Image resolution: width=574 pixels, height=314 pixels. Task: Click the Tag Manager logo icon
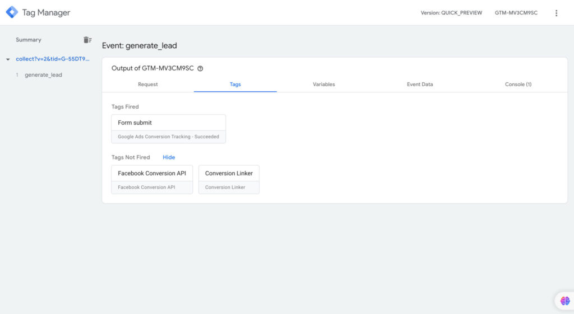12,12
